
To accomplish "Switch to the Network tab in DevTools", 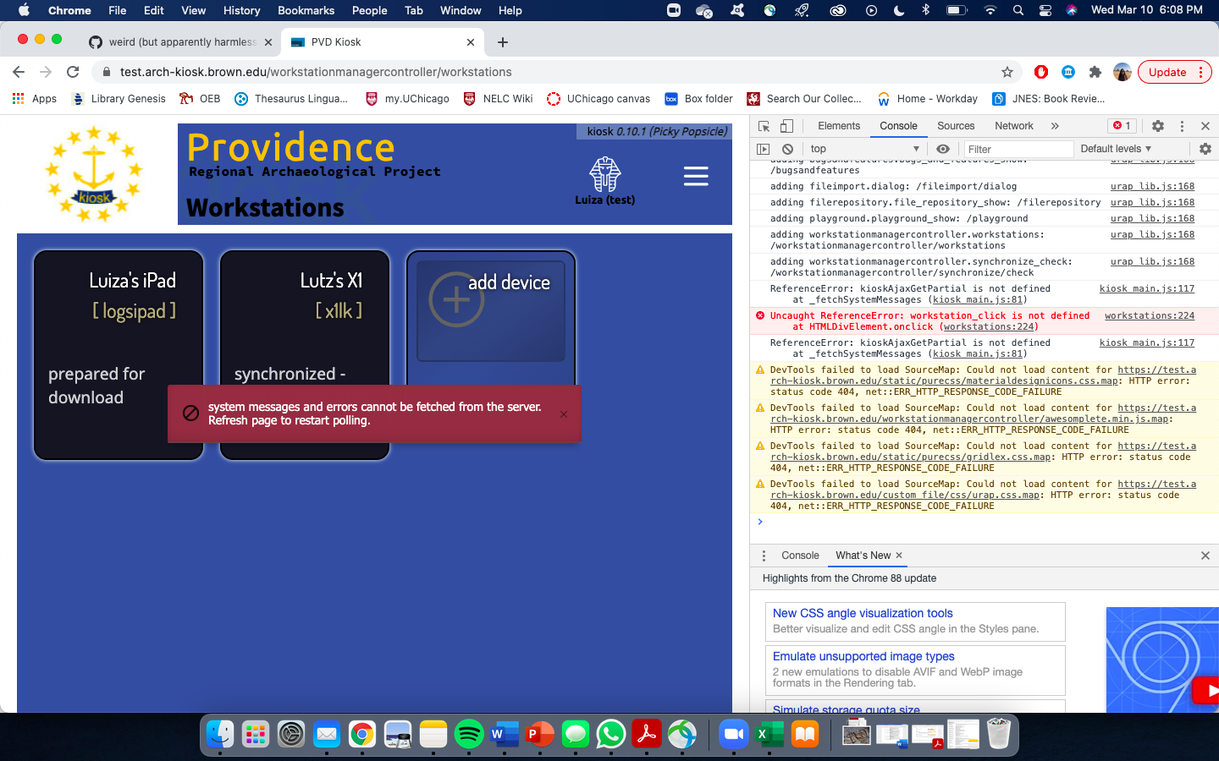I will click(x=1013, y=125).
